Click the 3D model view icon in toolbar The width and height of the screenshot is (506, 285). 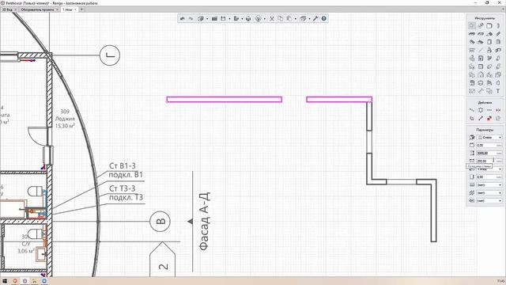click(259, 19)
